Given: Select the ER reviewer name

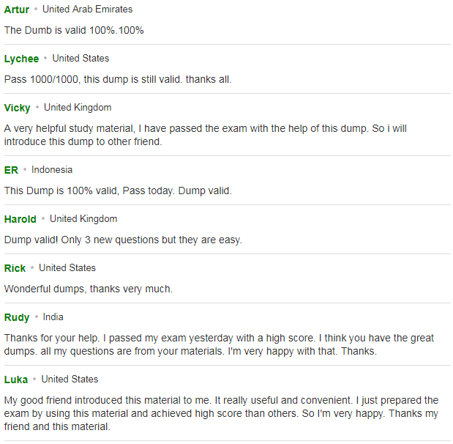Looking at the screenshot, I should [x=11, y=170].
